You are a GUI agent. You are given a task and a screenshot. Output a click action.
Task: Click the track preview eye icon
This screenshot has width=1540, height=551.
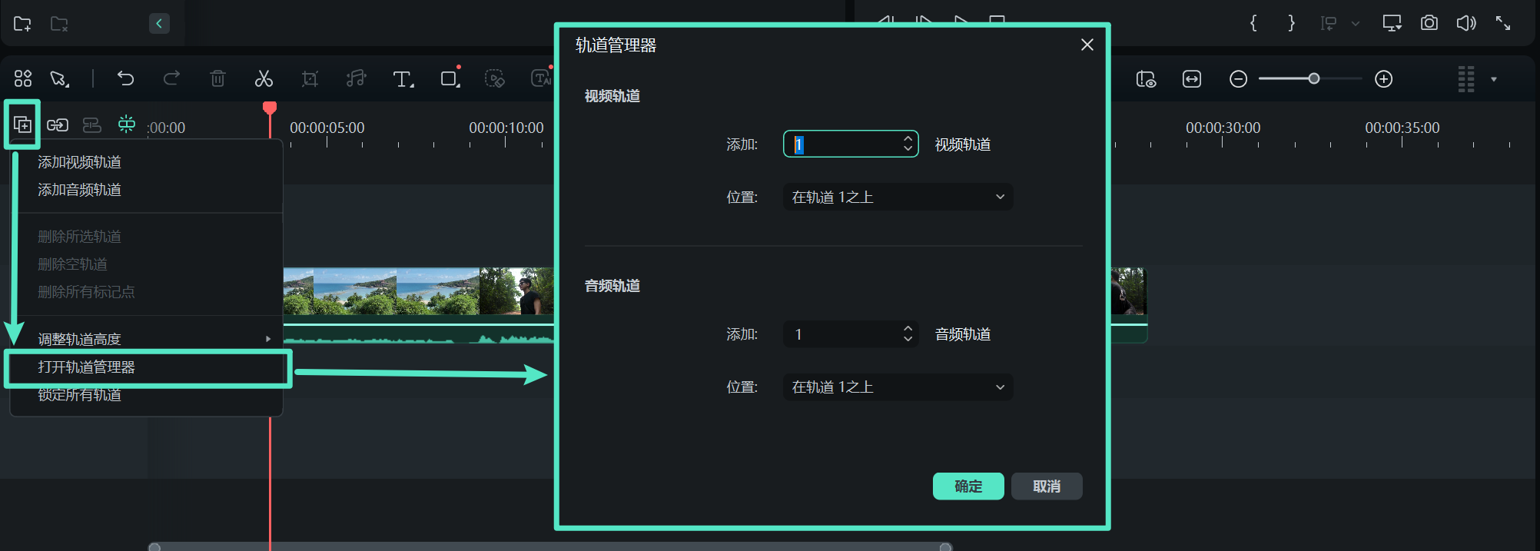click(1146, 78)
